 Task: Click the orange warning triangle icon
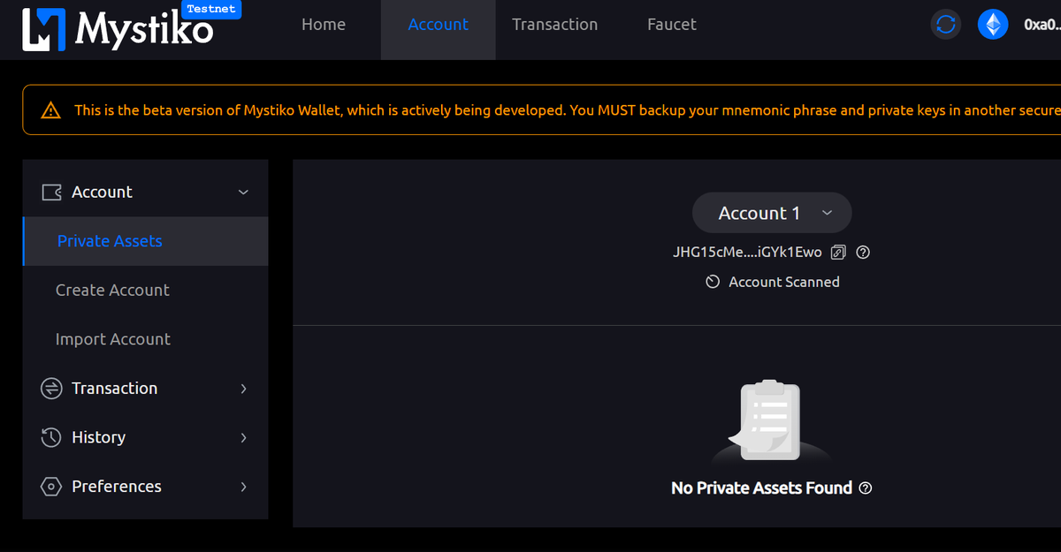coord(50,110)
